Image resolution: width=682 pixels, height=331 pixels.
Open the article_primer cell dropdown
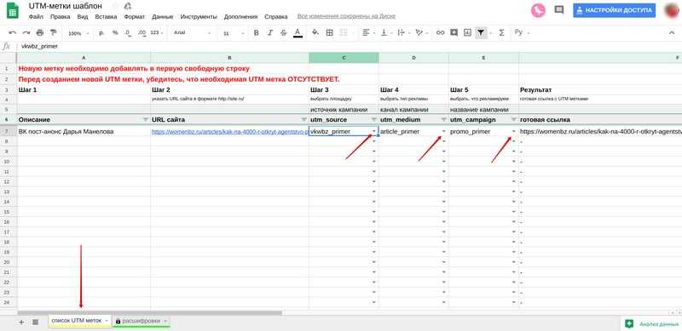(443, 131)
